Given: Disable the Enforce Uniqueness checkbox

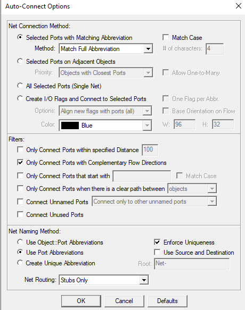Looking at the screenshot, I should tap(157, 242).
